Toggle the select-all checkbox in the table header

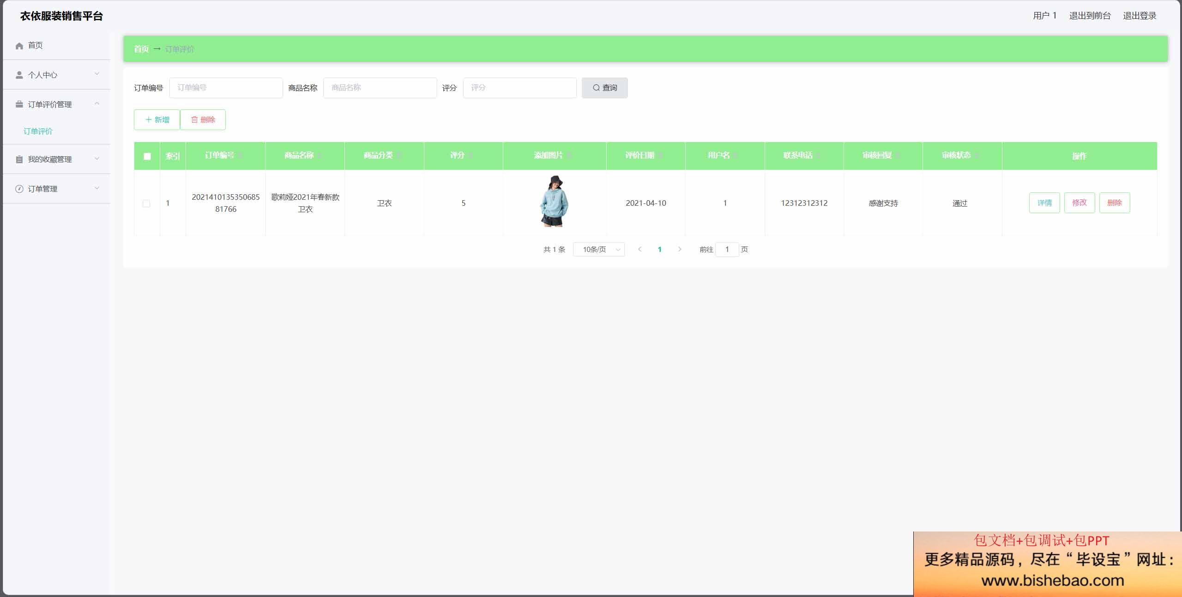click(147, 156)
